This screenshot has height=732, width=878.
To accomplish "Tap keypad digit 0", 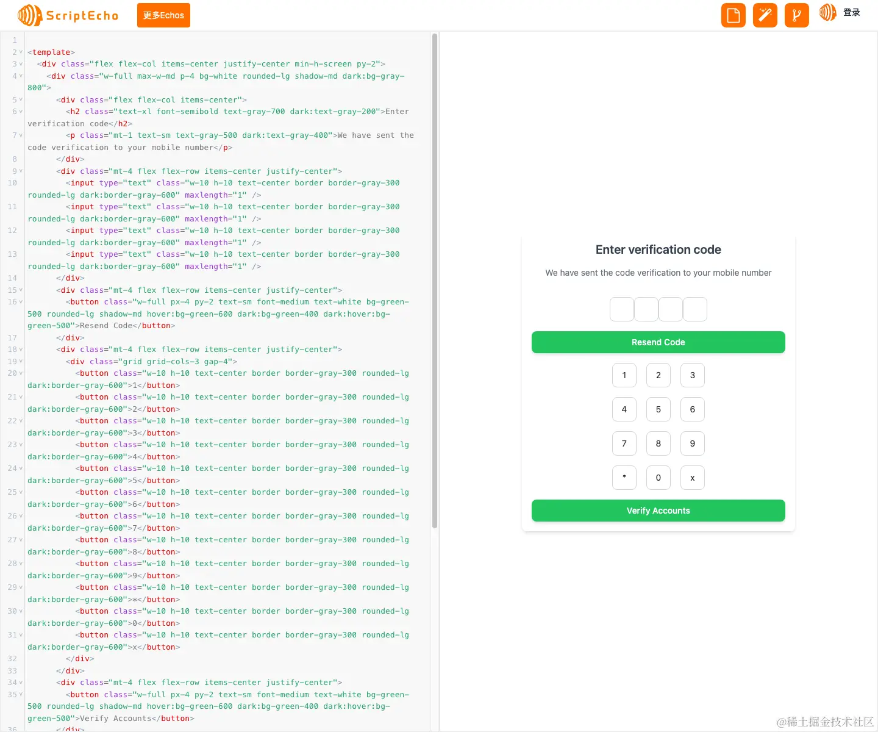I will point(659,478).
